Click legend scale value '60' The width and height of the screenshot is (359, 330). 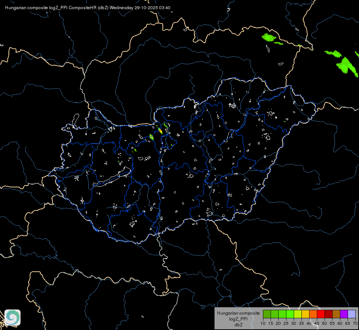point(340,323)
